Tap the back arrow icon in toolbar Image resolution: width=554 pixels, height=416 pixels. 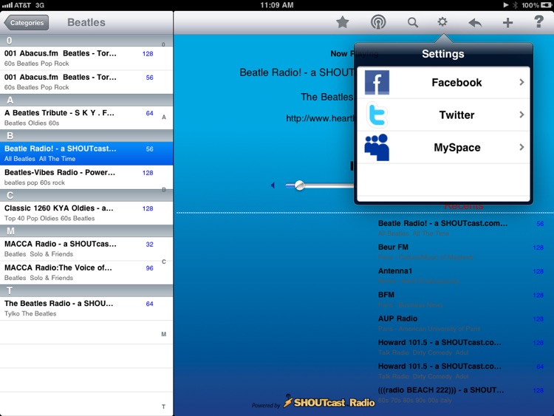pyautogui.click(x=475, y=23)
